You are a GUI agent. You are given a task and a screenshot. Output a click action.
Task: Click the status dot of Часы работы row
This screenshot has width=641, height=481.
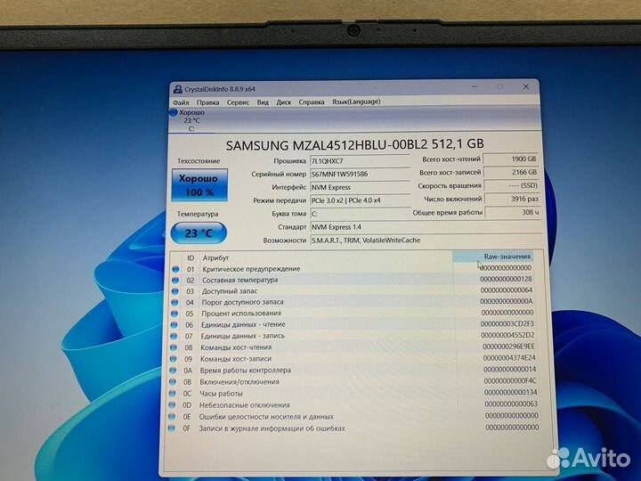point(172,393)
